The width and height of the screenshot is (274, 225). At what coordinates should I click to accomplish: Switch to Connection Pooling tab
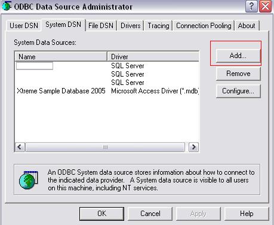click(x=204, y=26)
